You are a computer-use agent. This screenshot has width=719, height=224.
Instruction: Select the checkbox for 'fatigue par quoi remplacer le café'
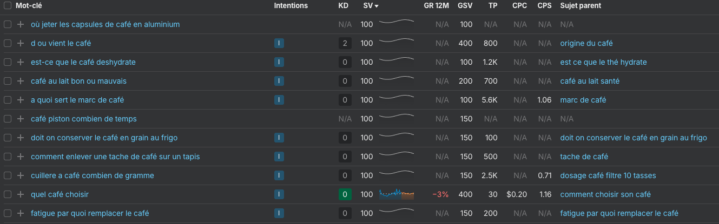tap(8, 213)
